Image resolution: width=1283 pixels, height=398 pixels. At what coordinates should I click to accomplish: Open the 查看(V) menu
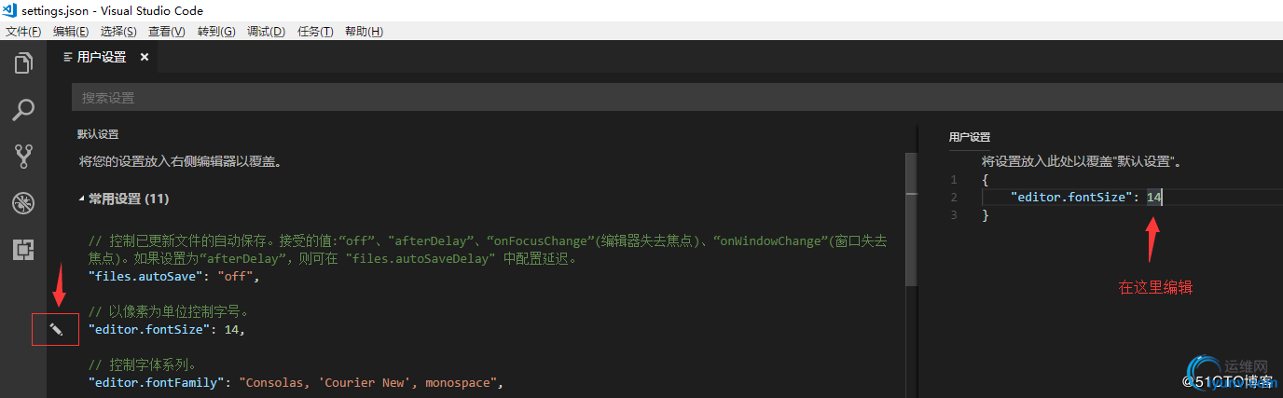(166, 31)
